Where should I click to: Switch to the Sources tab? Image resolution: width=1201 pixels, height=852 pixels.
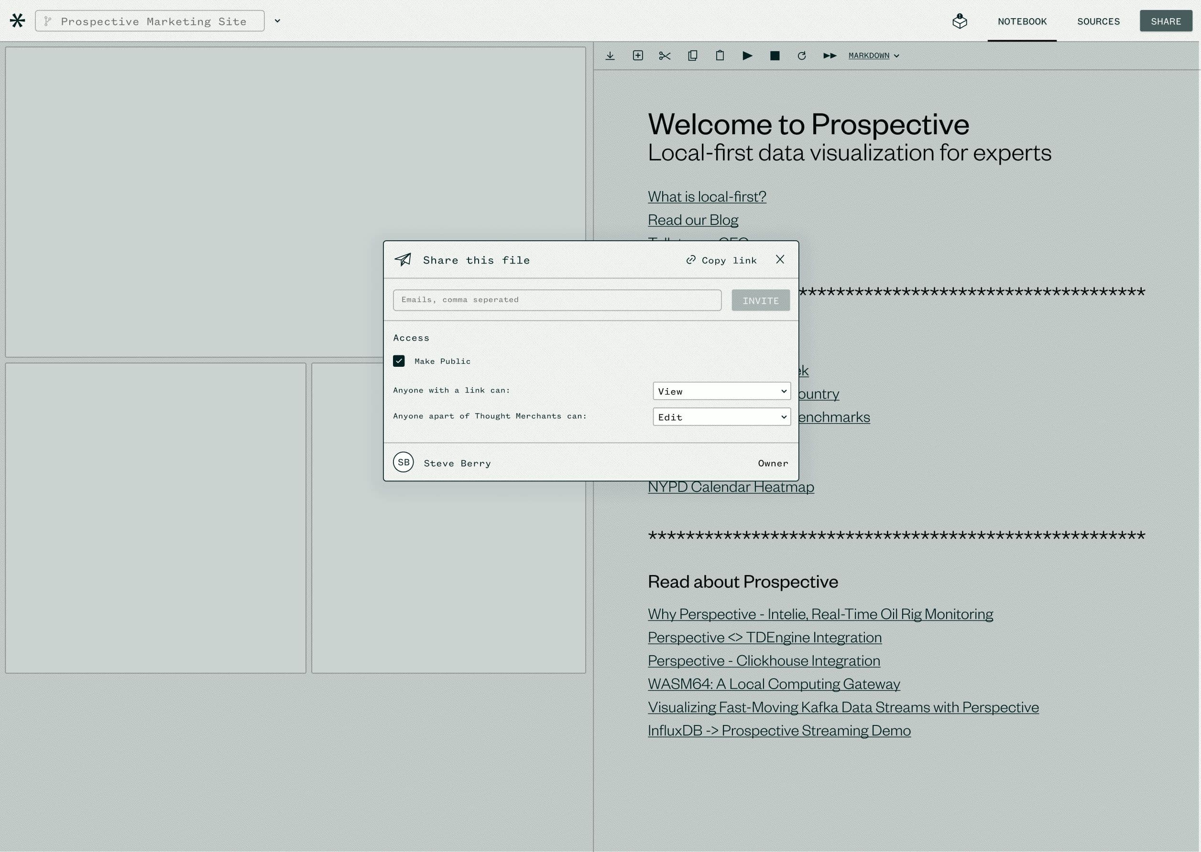click(x=1098, y=21)
